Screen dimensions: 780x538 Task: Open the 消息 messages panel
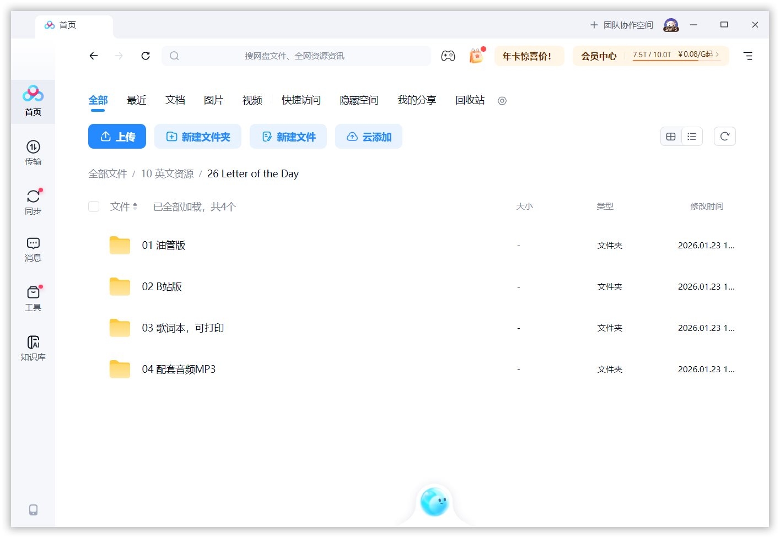(x=33, y=249)
